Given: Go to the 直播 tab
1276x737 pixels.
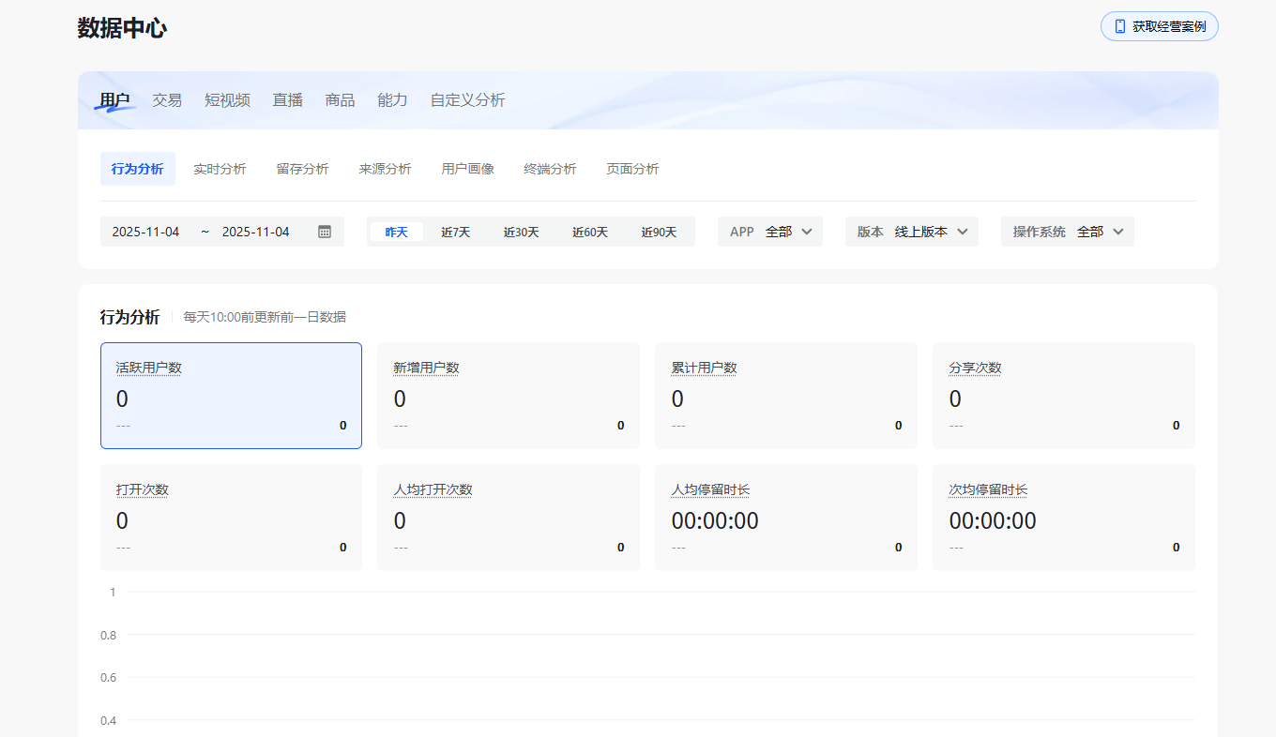Looking at the screenshot, I should (287, 99).
